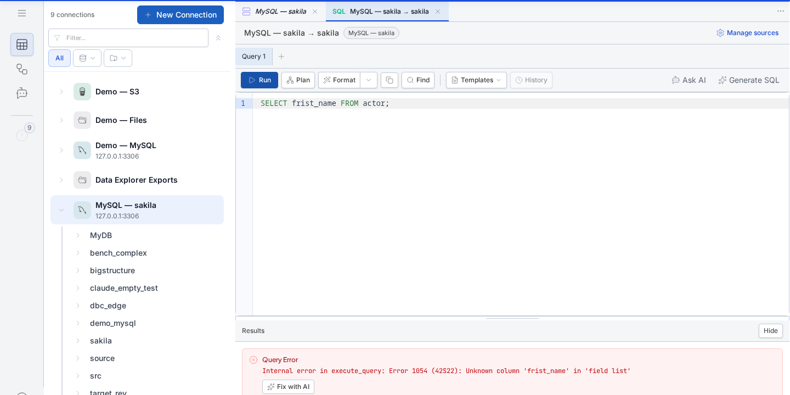Viewport: 790px width, 395px height.
Task: Select the All connections filter
Action: [59, 58]
